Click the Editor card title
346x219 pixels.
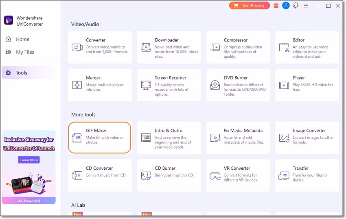coord(298,40)
